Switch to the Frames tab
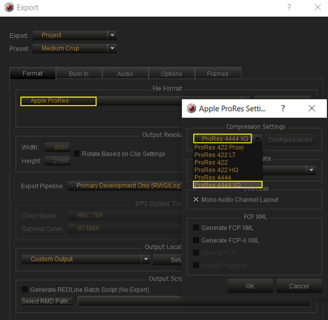This screenshot has height=320, width=328. 218,74
